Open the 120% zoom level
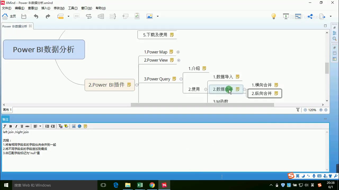This screenshot has width=339, height=190. (x=312, y=110)
